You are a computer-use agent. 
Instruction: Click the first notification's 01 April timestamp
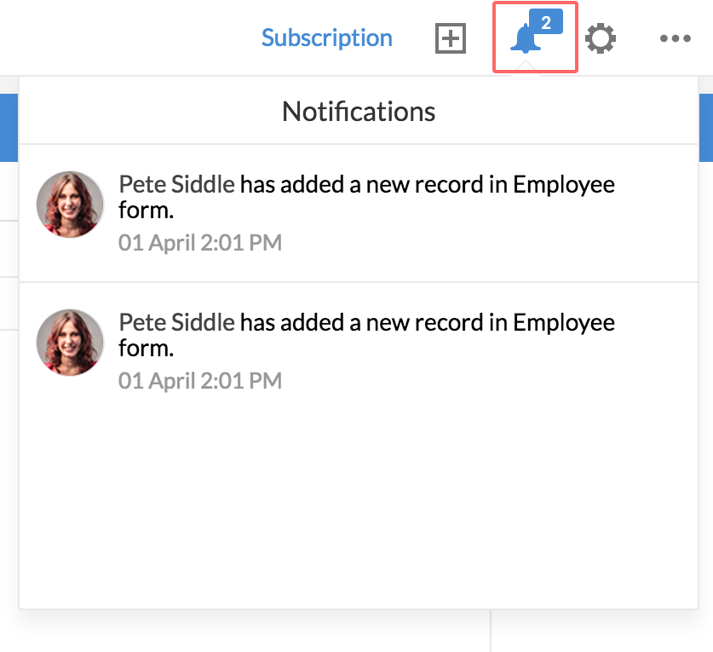200,243
